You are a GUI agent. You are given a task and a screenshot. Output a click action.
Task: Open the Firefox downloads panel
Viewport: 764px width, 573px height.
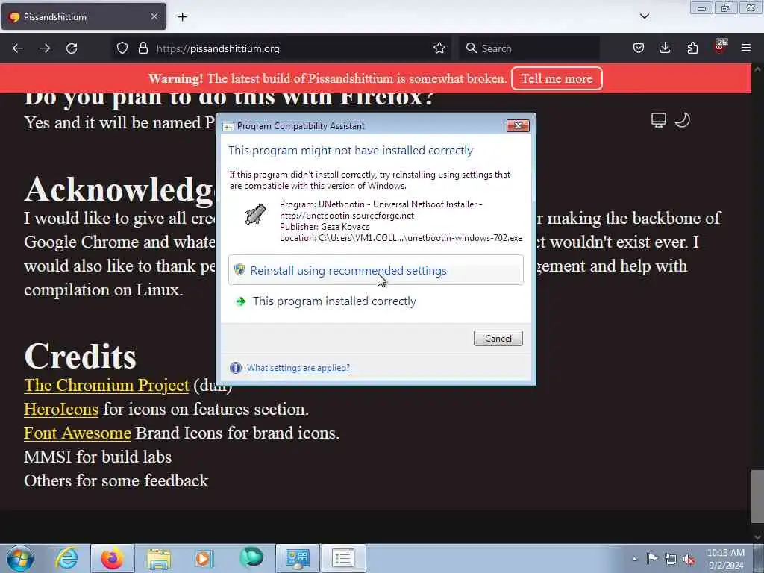tap(665, 48)
